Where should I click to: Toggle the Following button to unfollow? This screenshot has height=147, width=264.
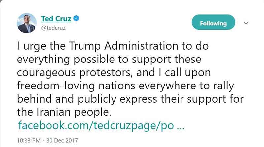[213, 23]
